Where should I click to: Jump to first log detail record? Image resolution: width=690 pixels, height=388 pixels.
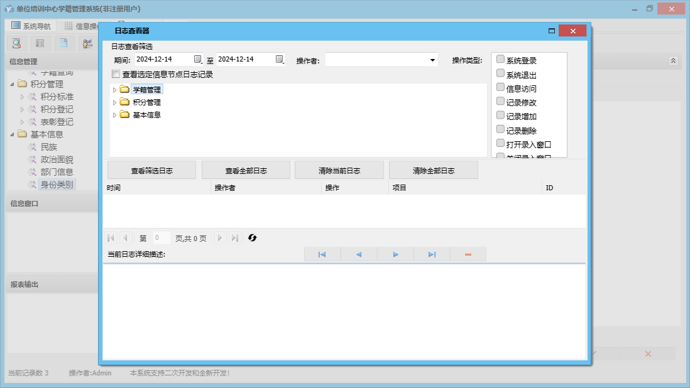[322, 254]
